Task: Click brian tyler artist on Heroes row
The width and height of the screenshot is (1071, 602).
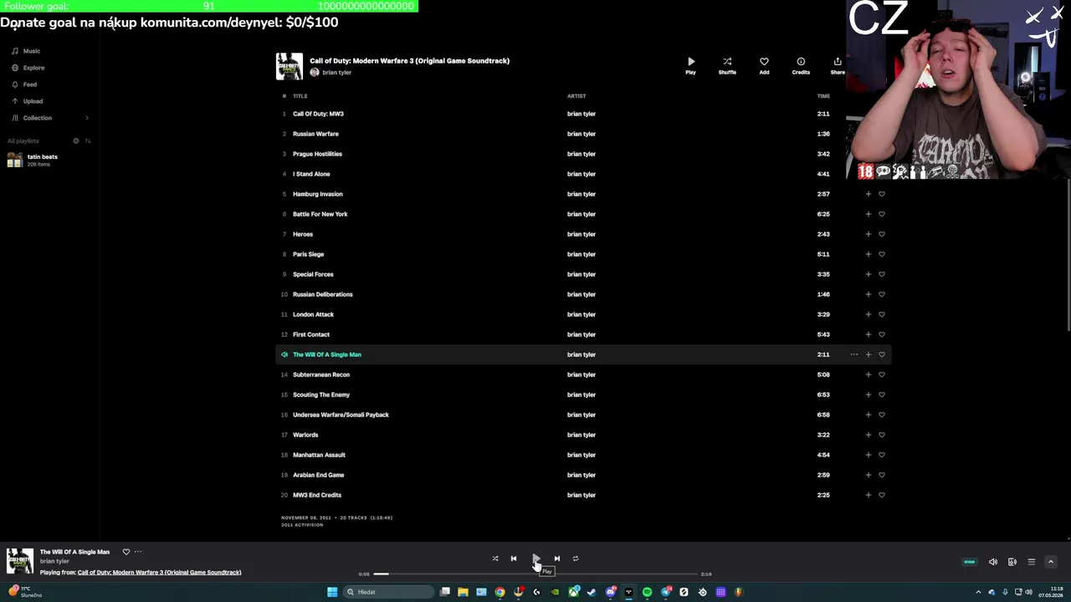Action: (582, 234)
